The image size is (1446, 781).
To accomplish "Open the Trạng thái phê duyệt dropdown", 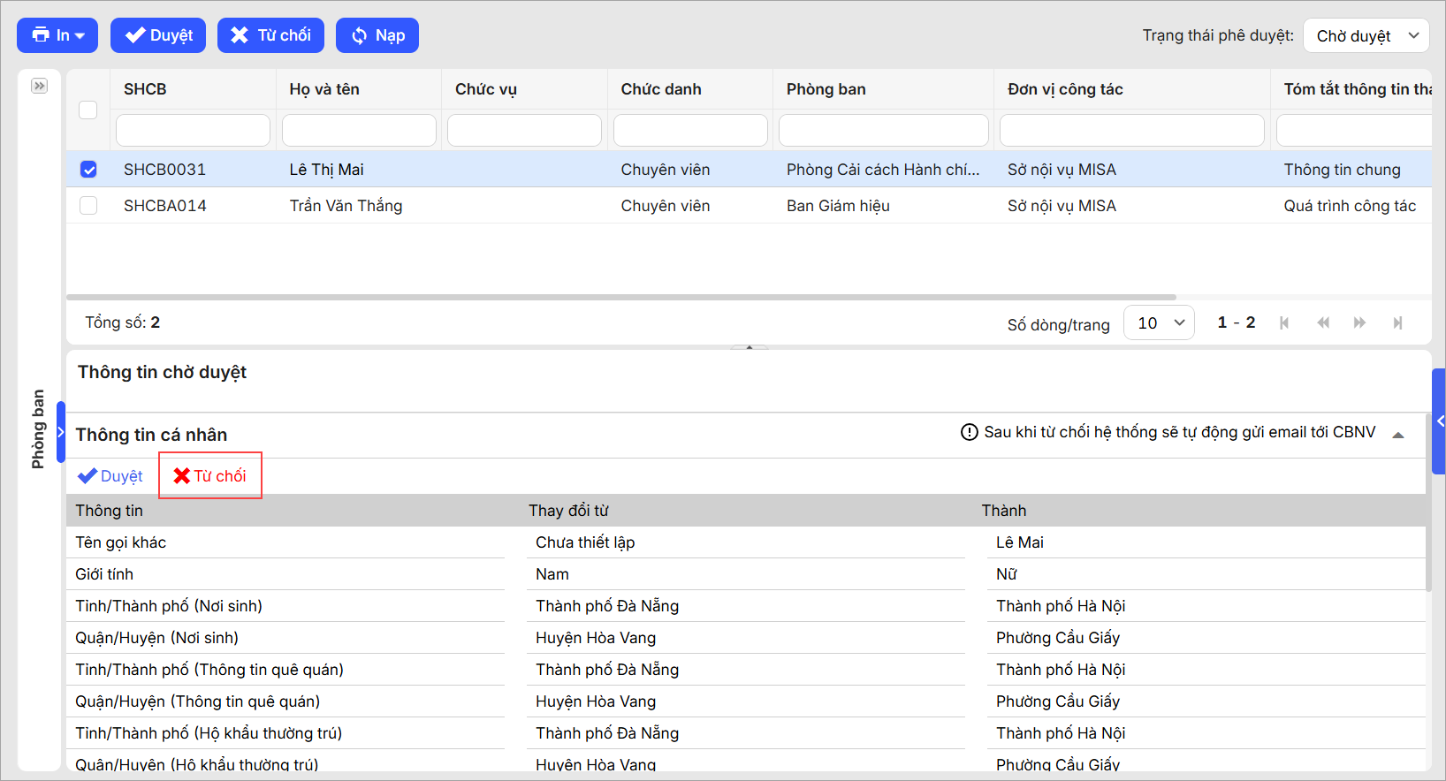I will (1366, 36).
